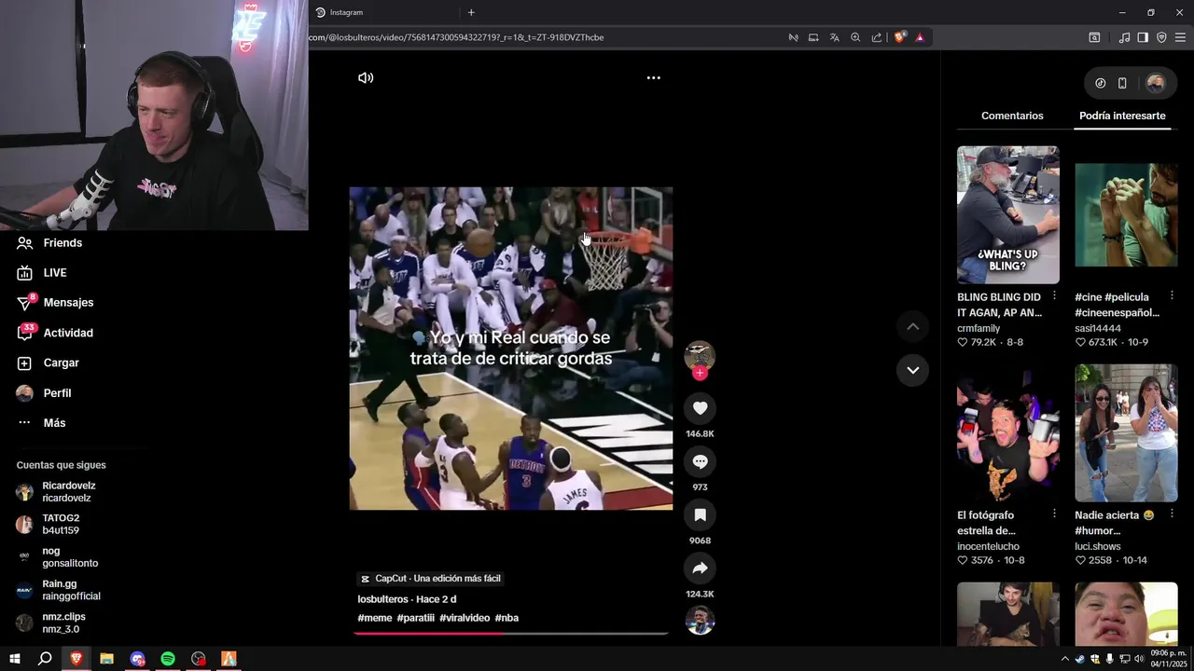
Task: Go to the next video arrow
Action: pos(912,370)
